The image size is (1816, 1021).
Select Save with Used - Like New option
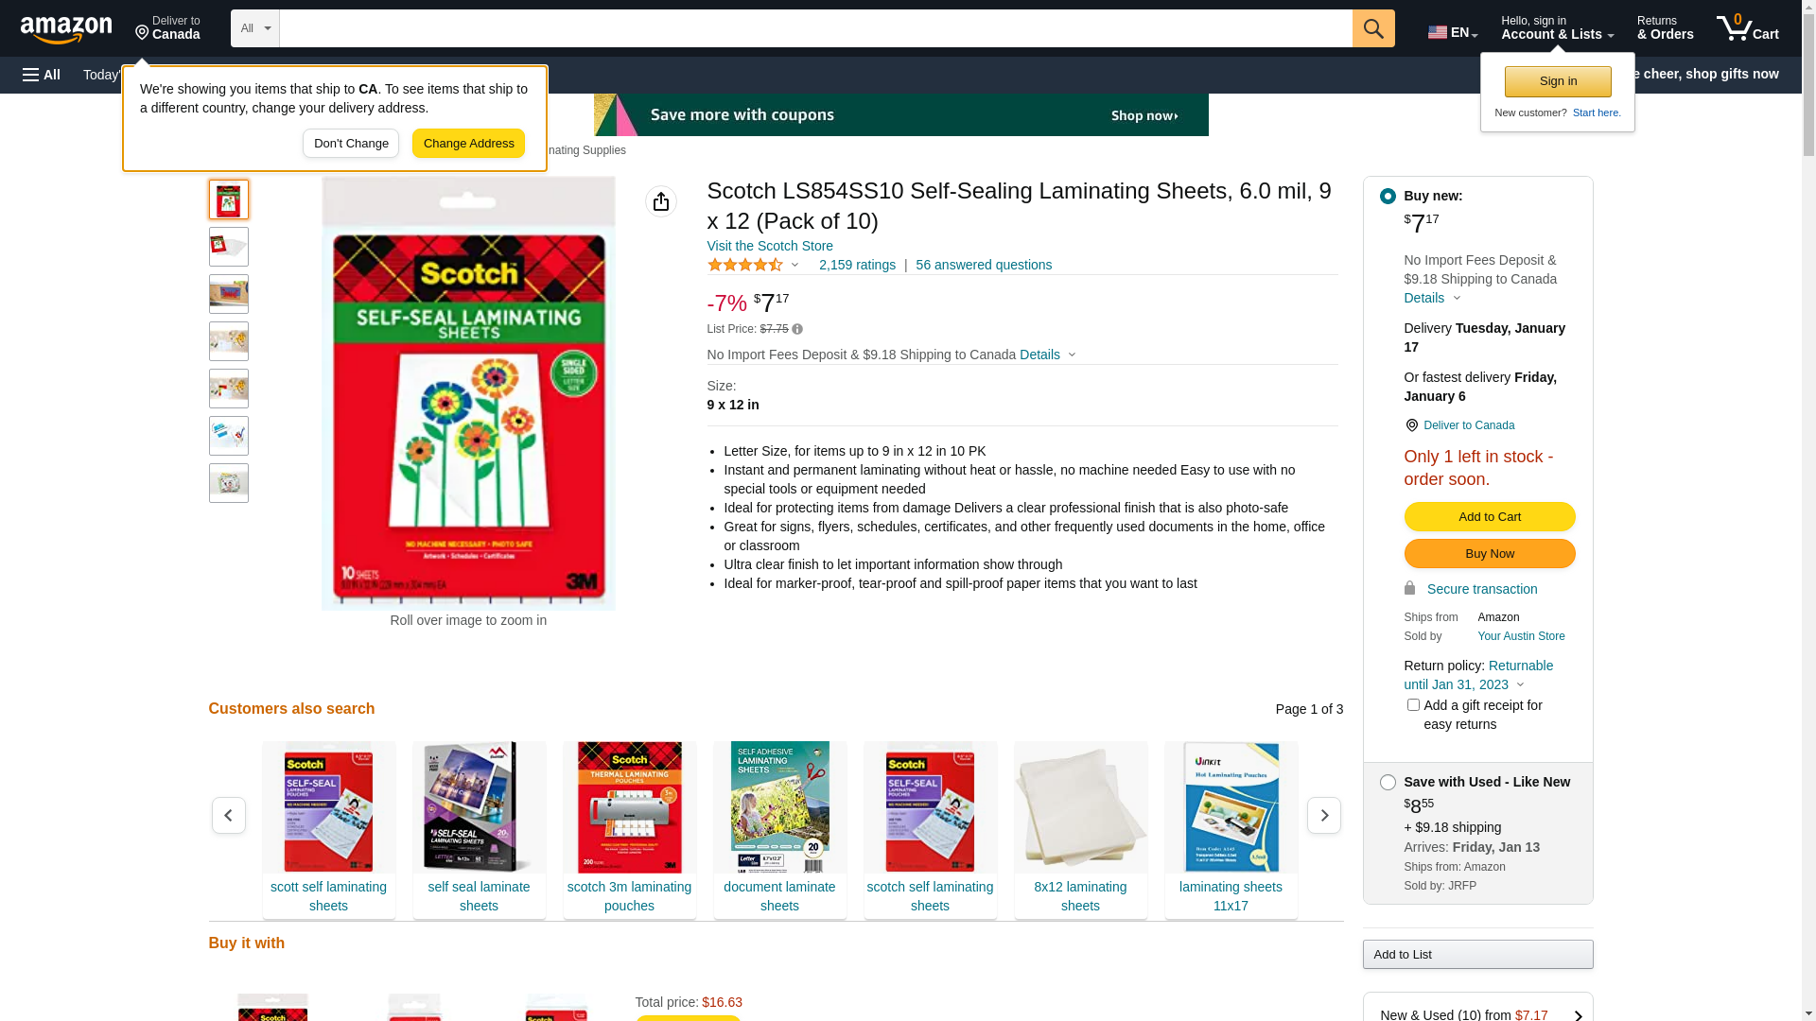(x=1388, y=782)
